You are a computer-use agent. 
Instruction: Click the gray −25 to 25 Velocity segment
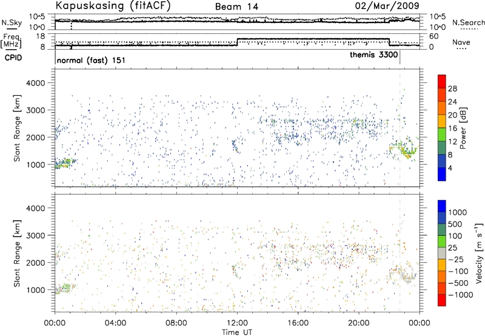[442, 253]
